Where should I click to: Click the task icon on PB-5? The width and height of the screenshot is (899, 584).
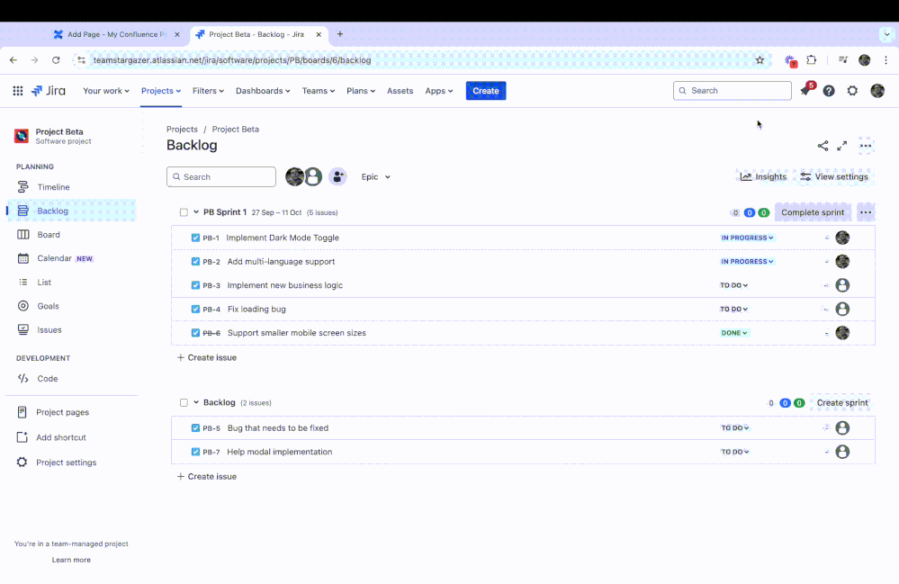pyautogui.click(x=195, y=427)
